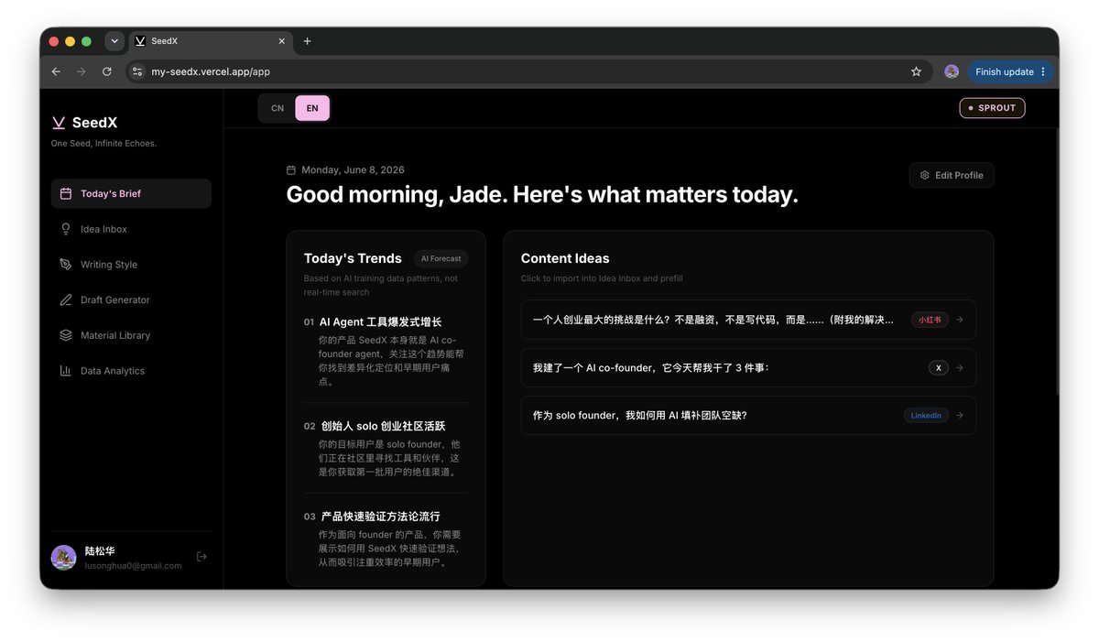The image size is (1099, 642).
Task: Import the solo founder 团队空缺 content idea
Action: pyautogui.click(x=748, y=415)
